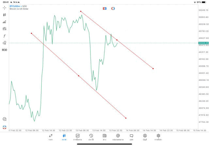Open the กล่องจดหมาย (Mailbox) tab
The height and width of the screenshot is (146, 209).
[x=118, y=137]
